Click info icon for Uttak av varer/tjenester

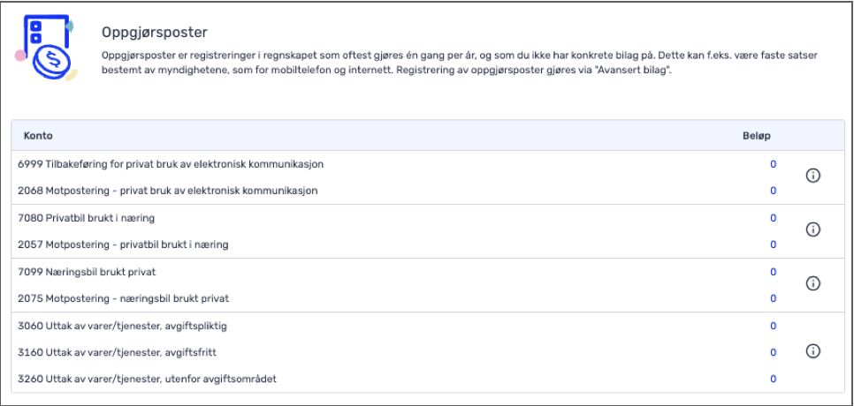(x=812, y=351)
